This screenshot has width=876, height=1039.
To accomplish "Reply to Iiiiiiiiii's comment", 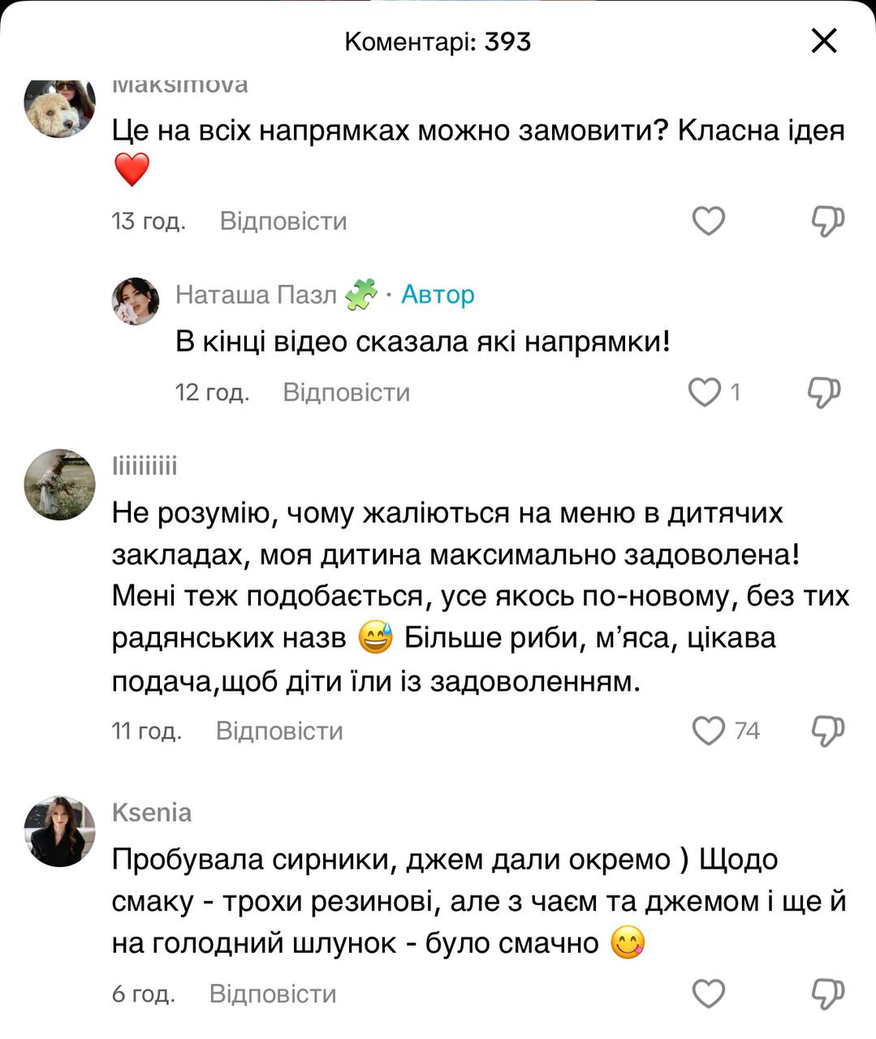I will [279, 731].
